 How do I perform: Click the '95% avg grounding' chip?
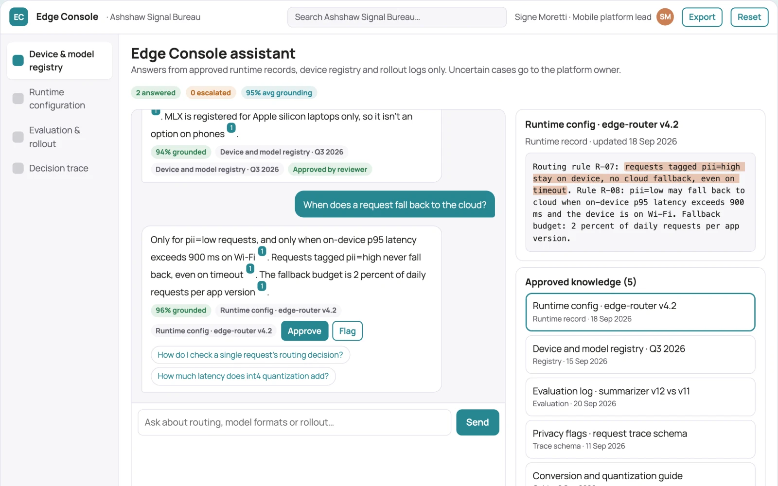(279, 93)
